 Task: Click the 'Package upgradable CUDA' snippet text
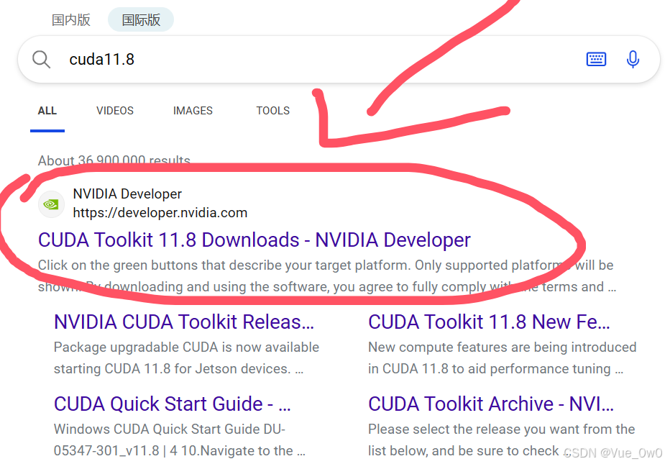coord(186,358)
